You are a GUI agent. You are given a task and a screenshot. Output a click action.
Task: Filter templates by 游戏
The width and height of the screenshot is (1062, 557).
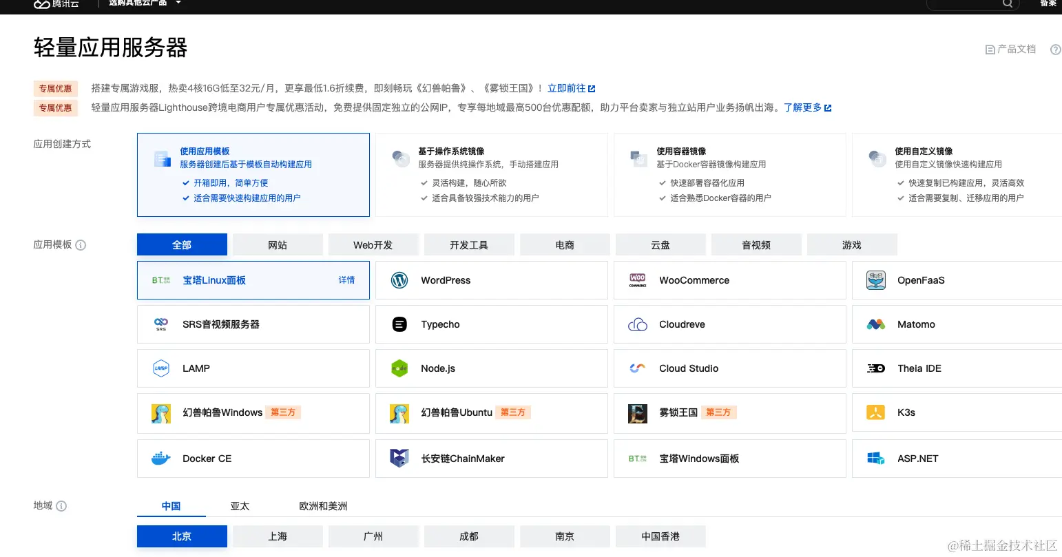click(x=852, y=245)
